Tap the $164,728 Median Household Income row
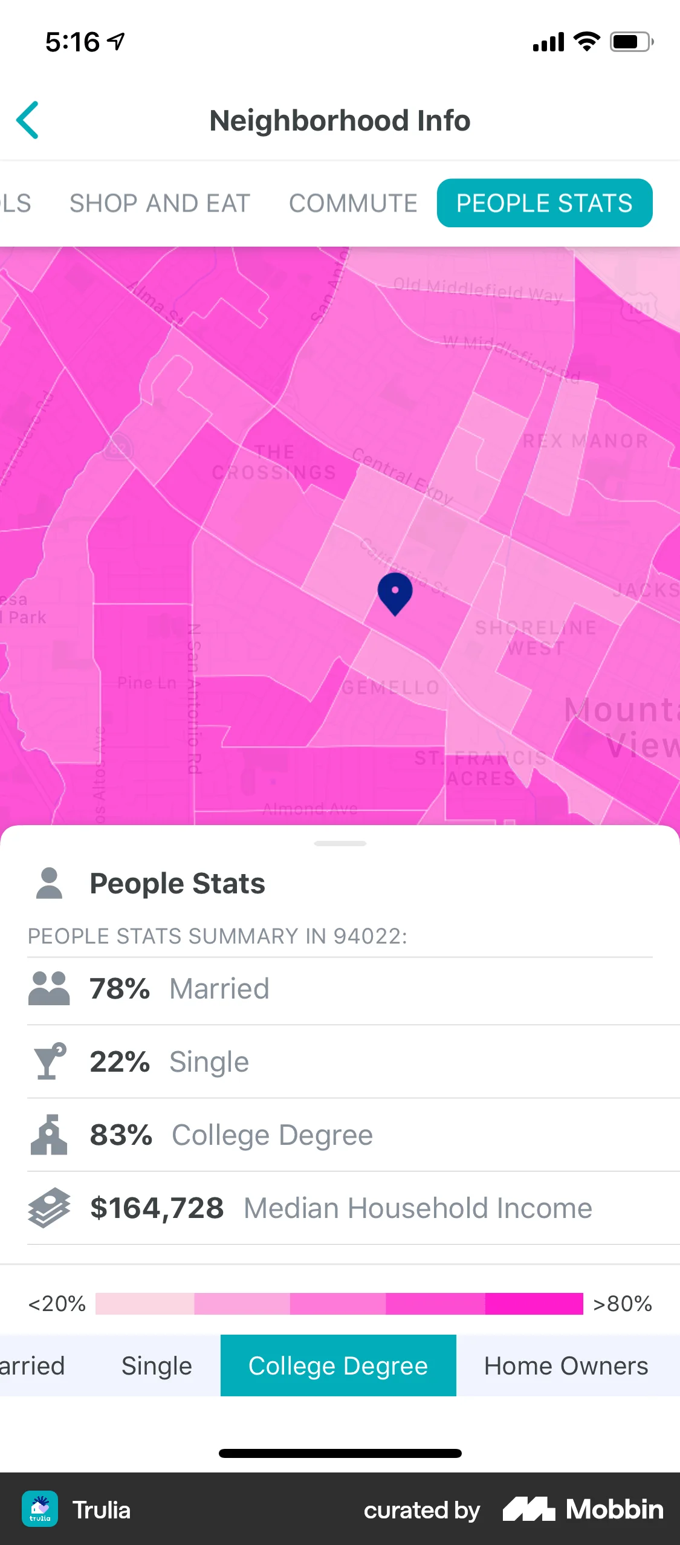This screenshot has width=680, height=1545. coord(340,1208)
